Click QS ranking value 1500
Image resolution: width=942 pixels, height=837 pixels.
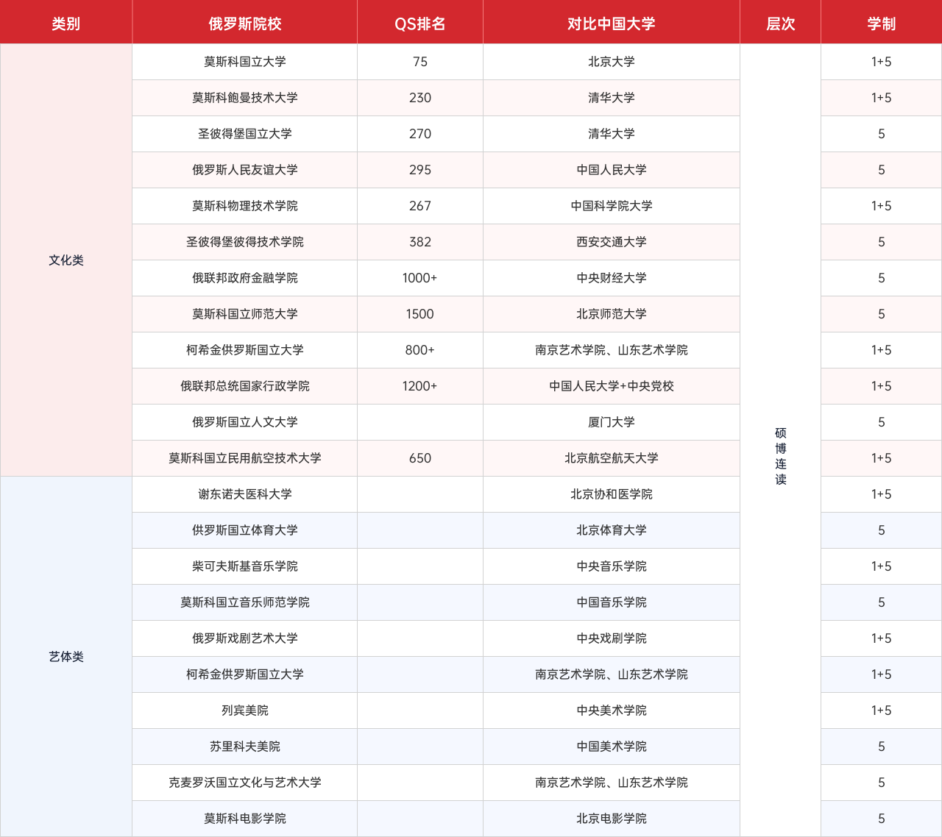[420, 314]
